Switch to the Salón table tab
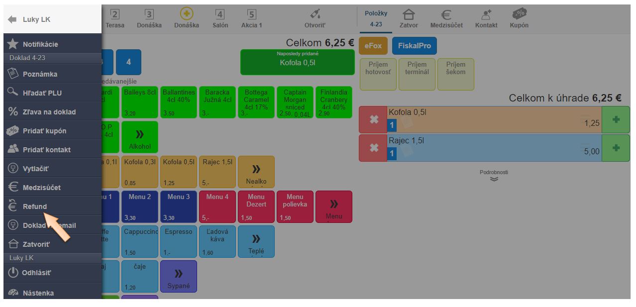The width and height of the screenshot is (636, 307). 220,19
